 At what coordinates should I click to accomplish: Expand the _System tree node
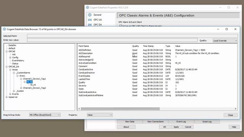[14, 91]
